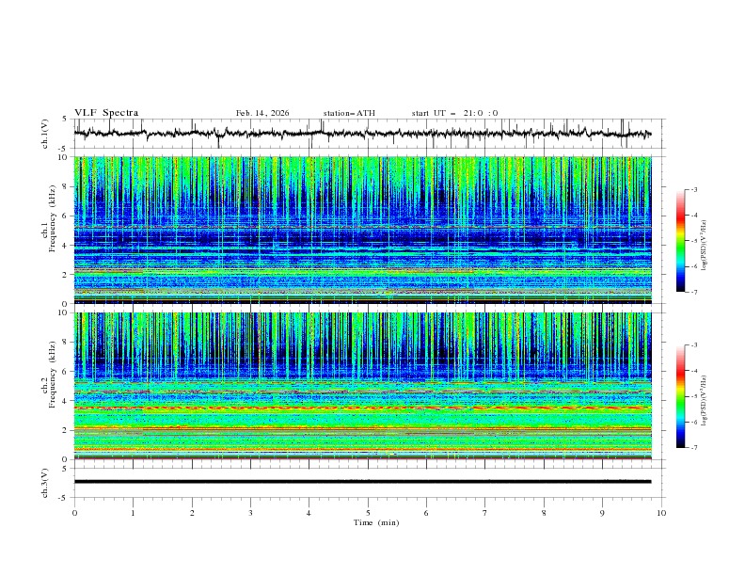Click the start UT time label
This screenshot has width=745, height=576.
(454, 113)
